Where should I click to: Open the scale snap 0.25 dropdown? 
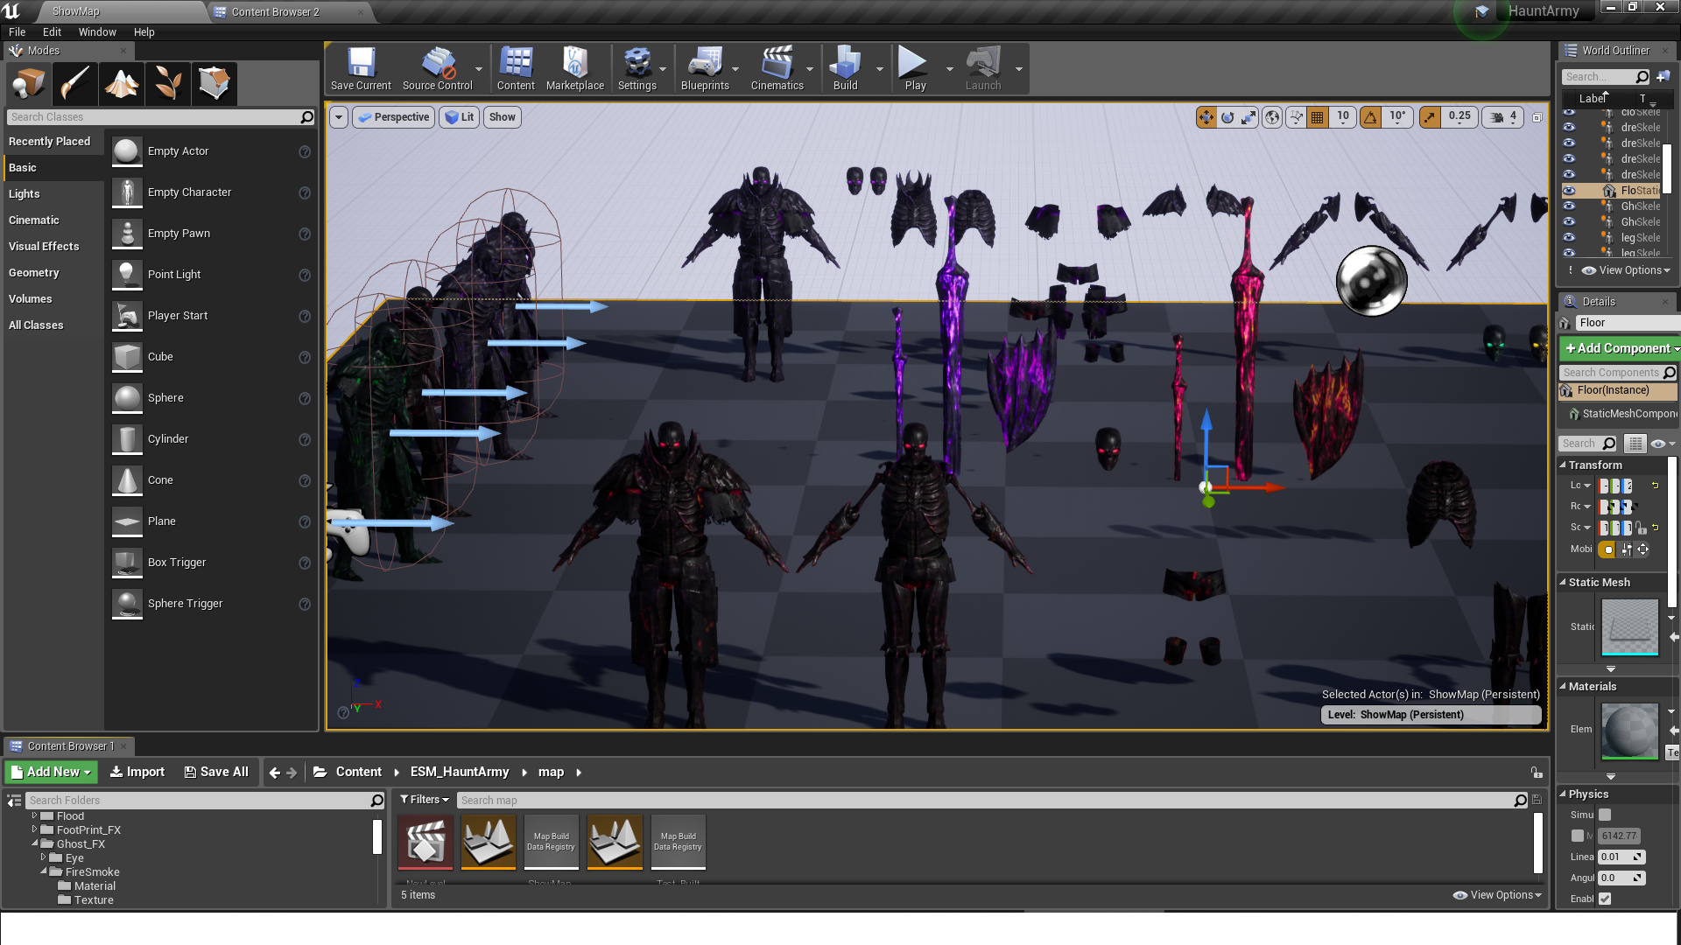(1459, 117)
